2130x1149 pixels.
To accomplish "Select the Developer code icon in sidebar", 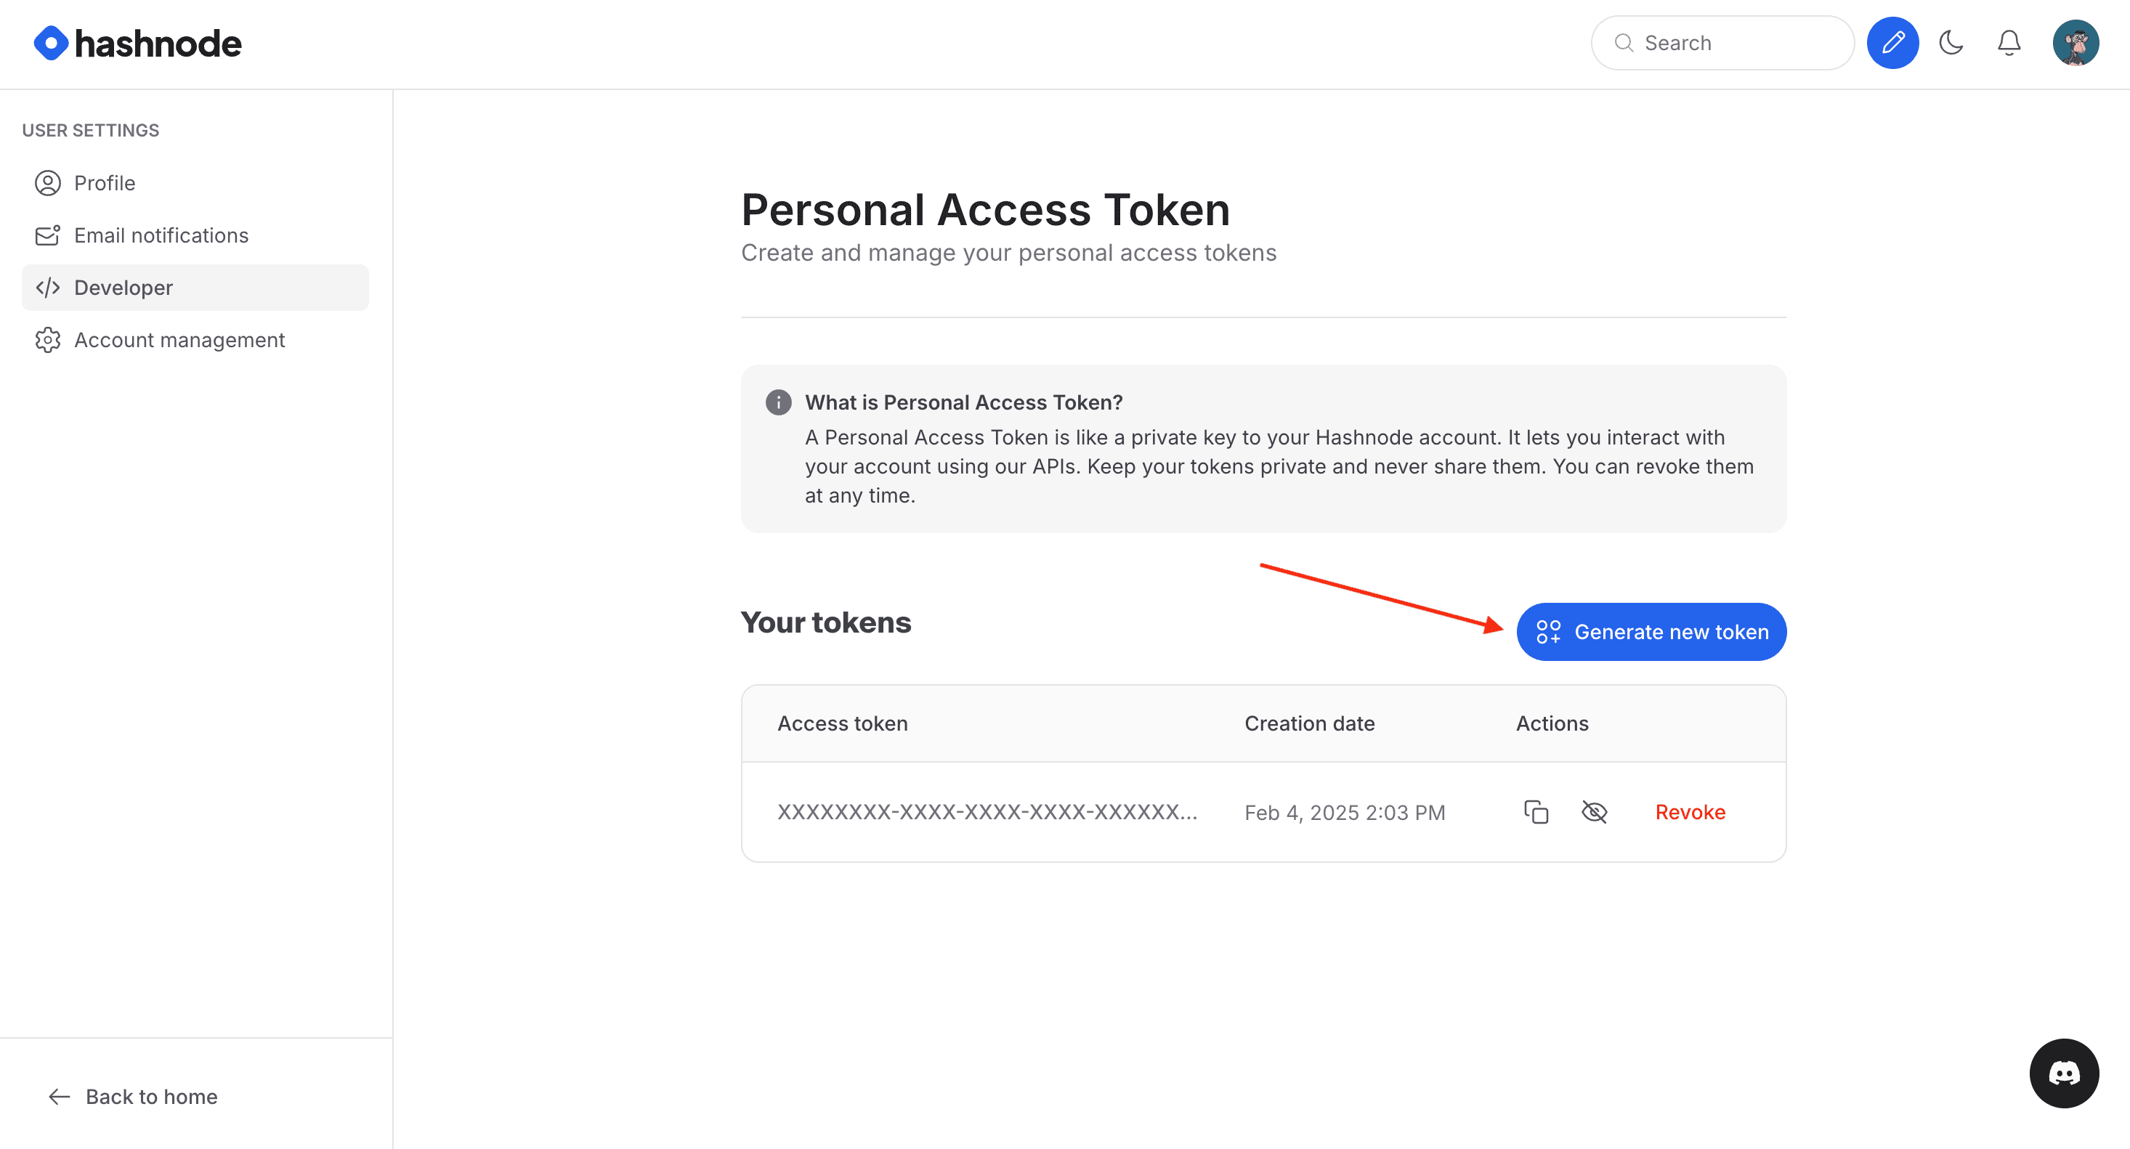I will 47,288.
